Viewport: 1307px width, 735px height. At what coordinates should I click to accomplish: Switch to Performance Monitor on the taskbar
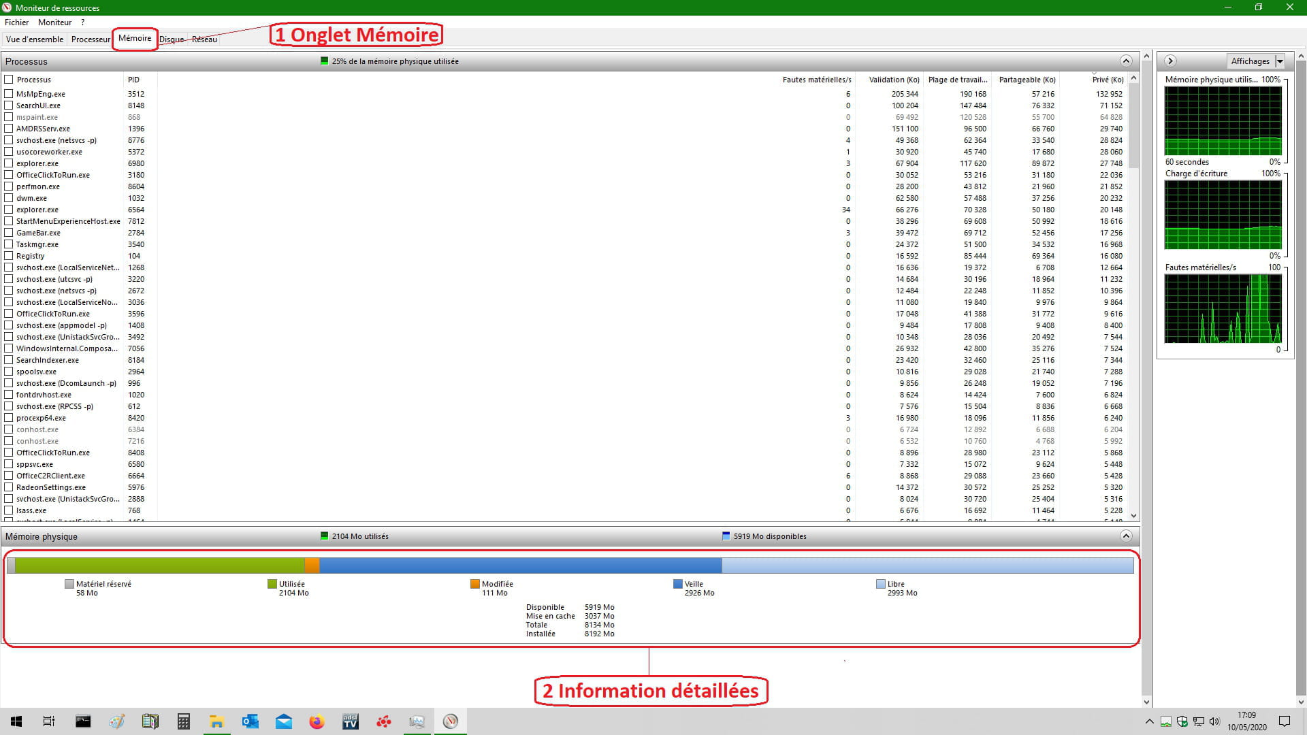[x=417, y=721]
